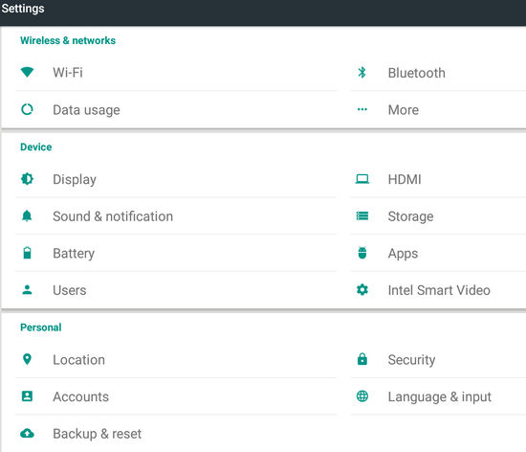The image size is (526, 452).
Task: Click the Wi-Fi signal icon
Action: 27,72
